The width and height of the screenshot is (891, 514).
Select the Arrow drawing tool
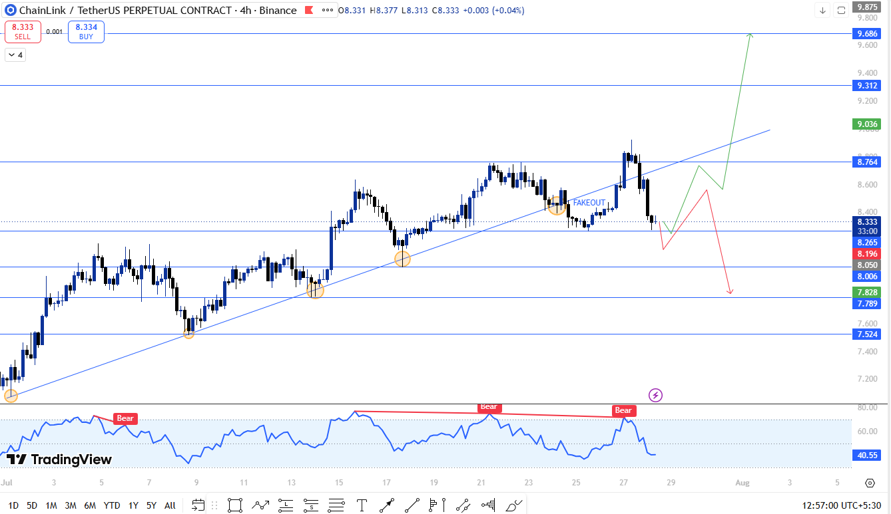click(x=387, y=505)
